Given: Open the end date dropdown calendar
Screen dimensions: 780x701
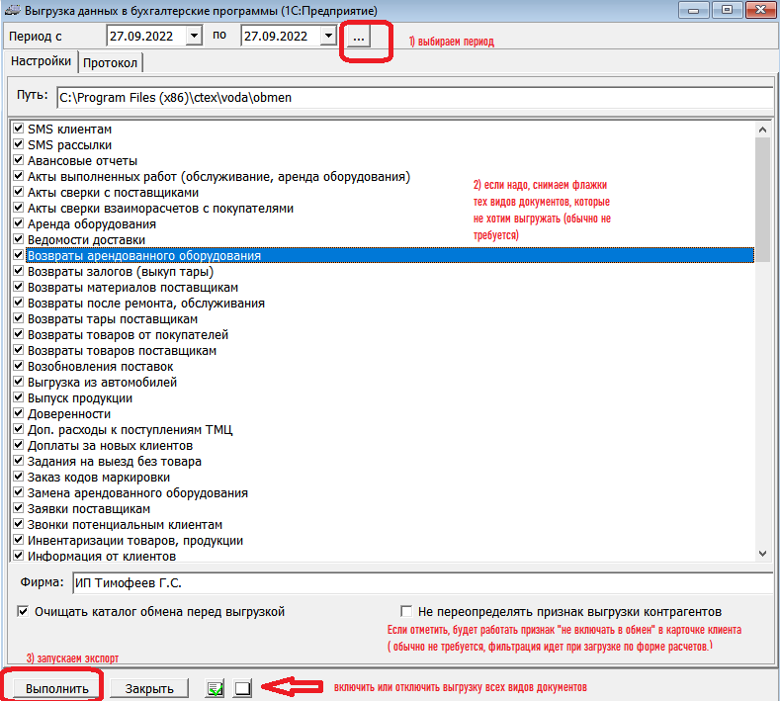Looking at the screenshot, I should (x=328, y=37).
